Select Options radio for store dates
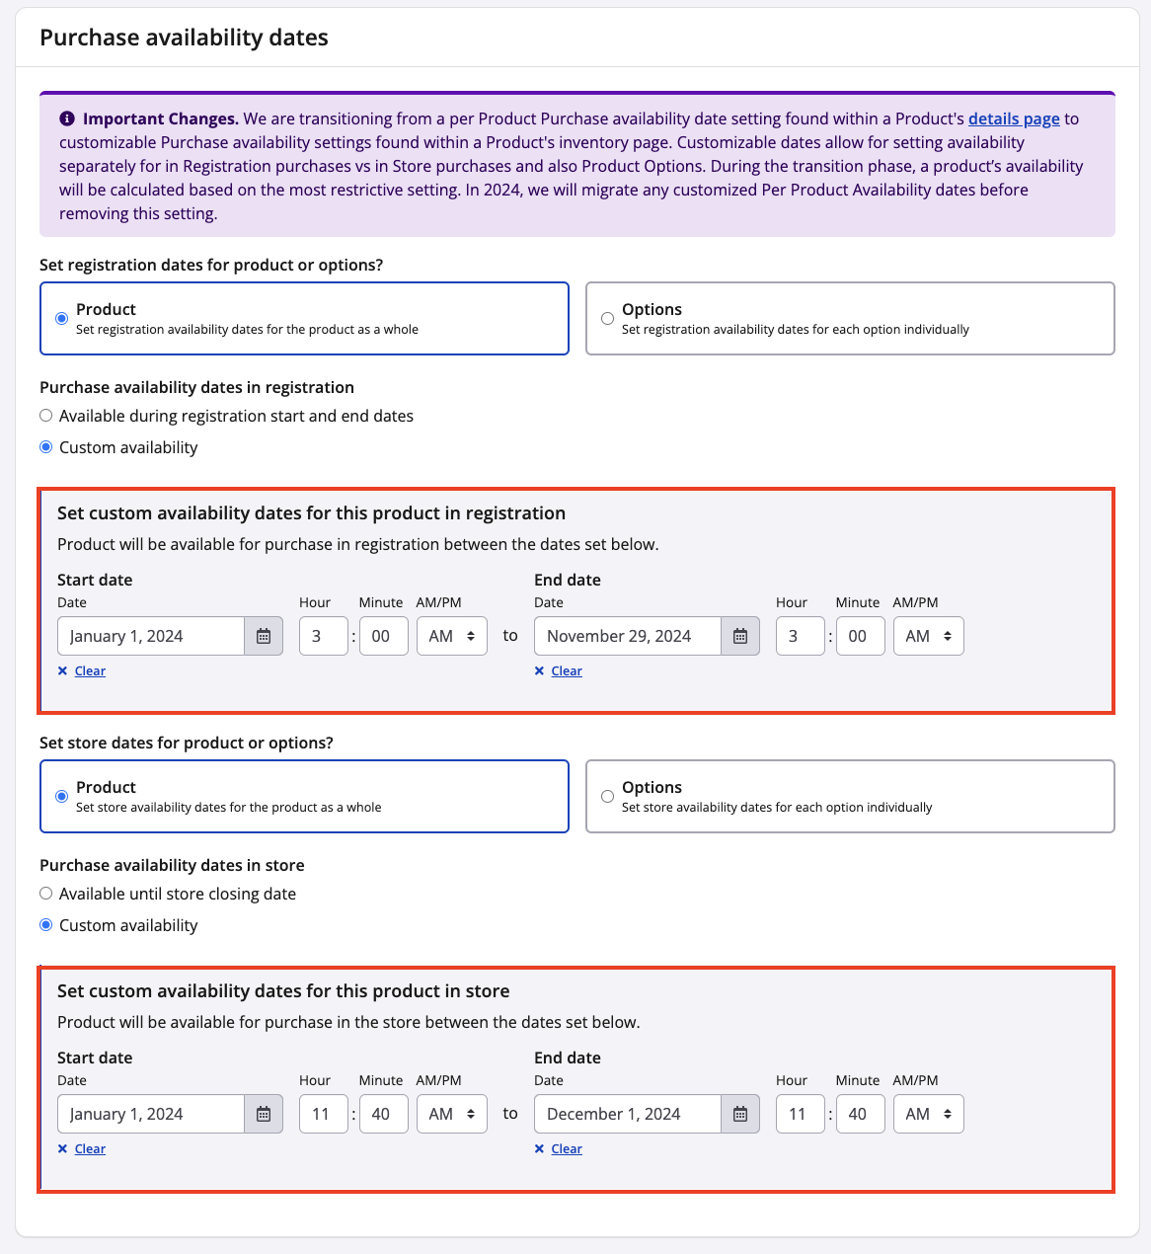Screen dimensions: 1151x1254 [607, 796]
